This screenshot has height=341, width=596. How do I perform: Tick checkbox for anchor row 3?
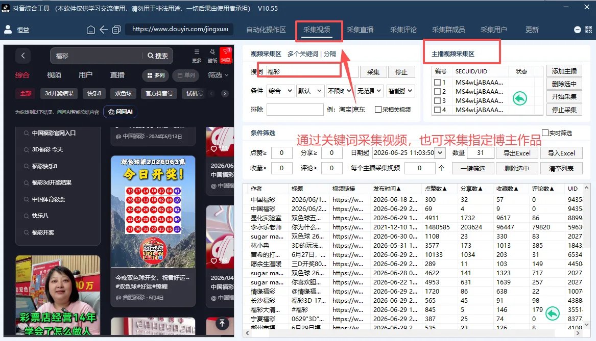pos(438,100)
